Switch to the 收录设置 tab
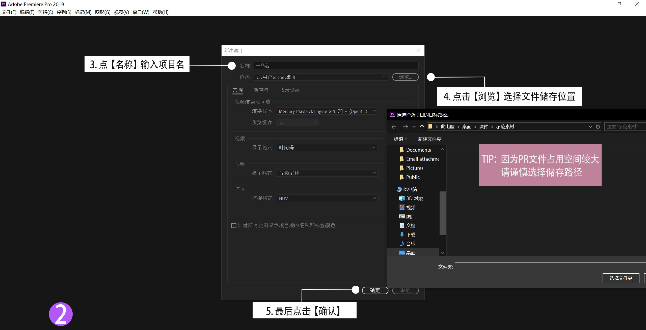 click(x=289, y=90)
